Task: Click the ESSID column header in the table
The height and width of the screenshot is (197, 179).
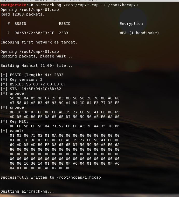Action: (65, 24)
